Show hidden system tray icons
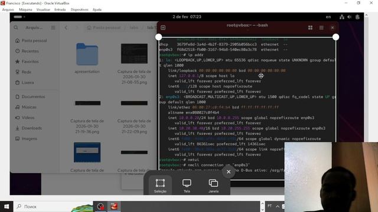 coord(278,206)
